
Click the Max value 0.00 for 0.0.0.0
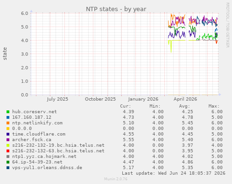click(x=217, y=129)
